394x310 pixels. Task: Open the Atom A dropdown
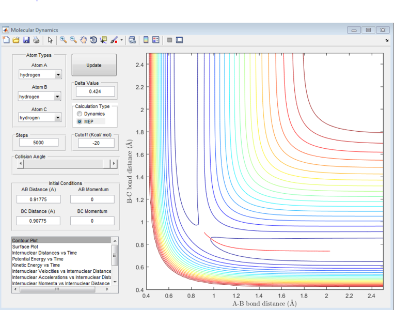pos(58,75)
